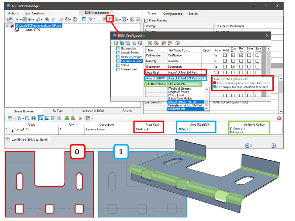This screenshot has width=295, height=221.
Task: Select the Where Used configuration in the tree
Action: tap(129, 69)
